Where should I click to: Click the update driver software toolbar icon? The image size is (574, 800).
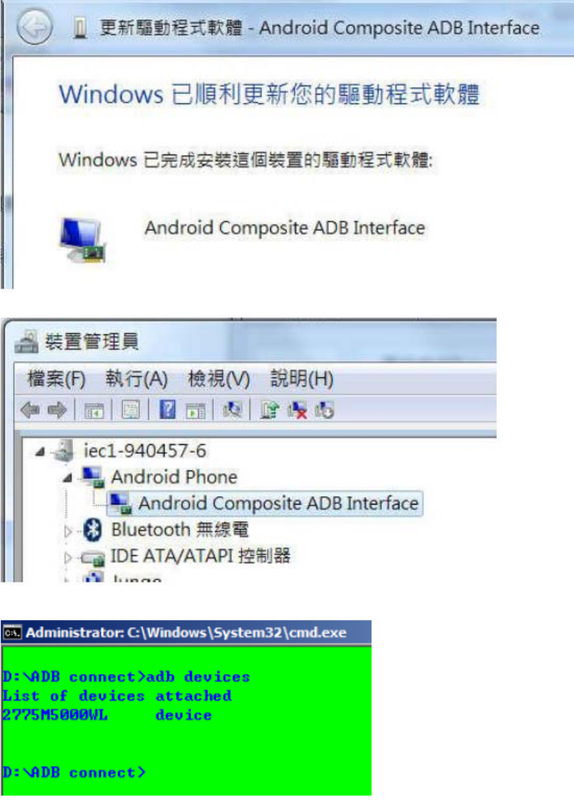[270, 409]
